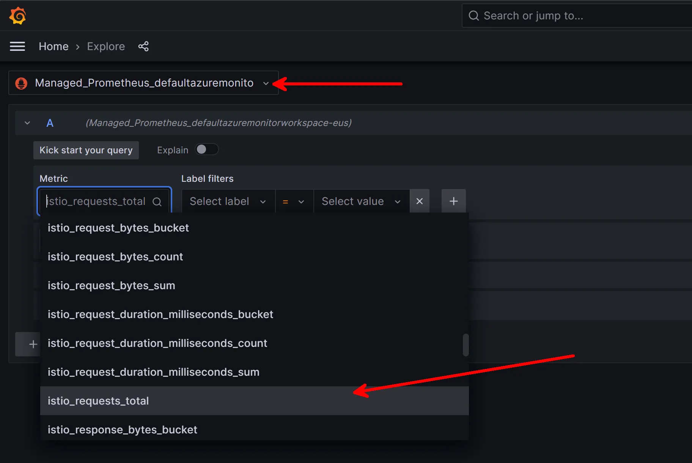Click the Prometheus data source flame icon
The image size is (692, 463).
point(21,83)
